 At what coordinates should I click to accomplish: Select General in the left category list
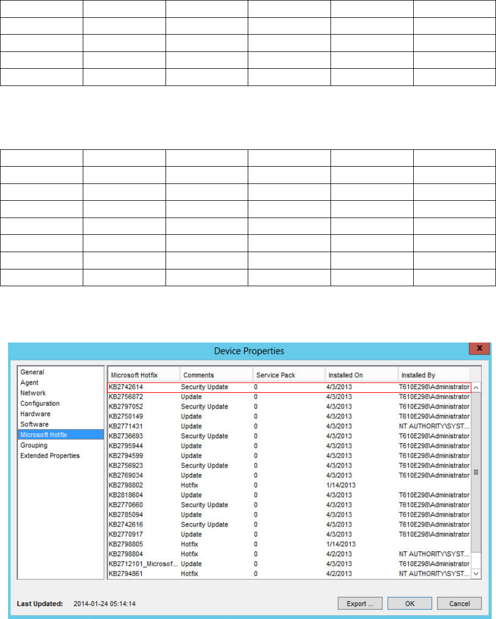pyautogui.click(x=32, y=372)
